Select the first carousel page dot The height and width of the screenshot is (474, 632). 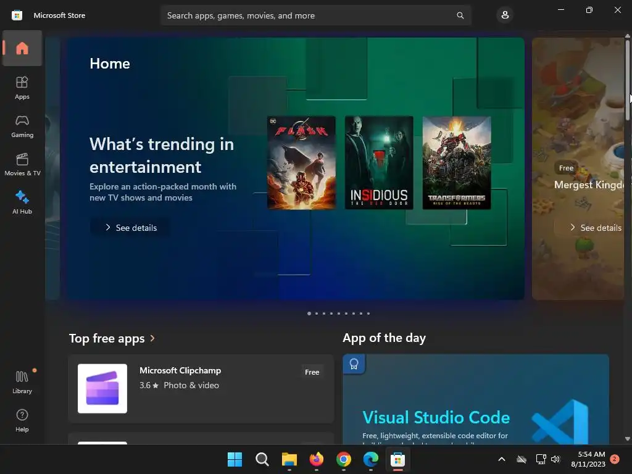click(x=309, y=313)
